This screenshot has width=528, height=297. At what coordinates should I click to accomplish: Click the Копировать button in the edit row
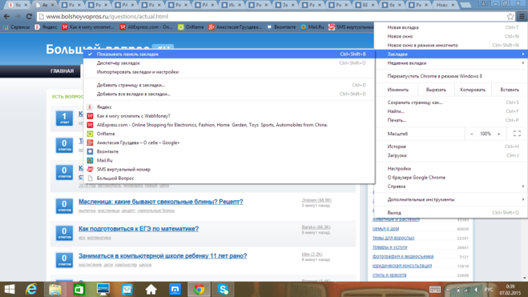[473, 90]
